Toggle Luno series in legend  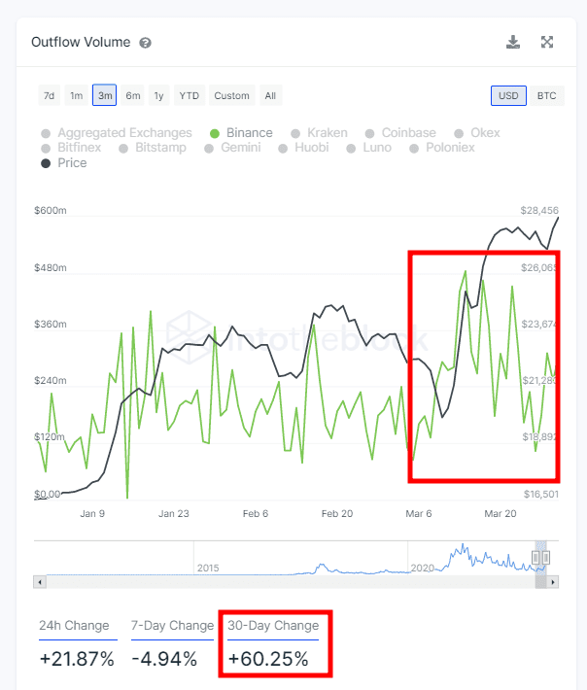tap(369, 148)
